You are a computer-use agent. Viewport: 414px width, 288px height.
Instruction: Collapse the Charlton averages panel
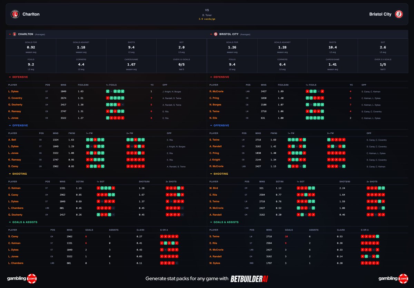pos(10,34)
